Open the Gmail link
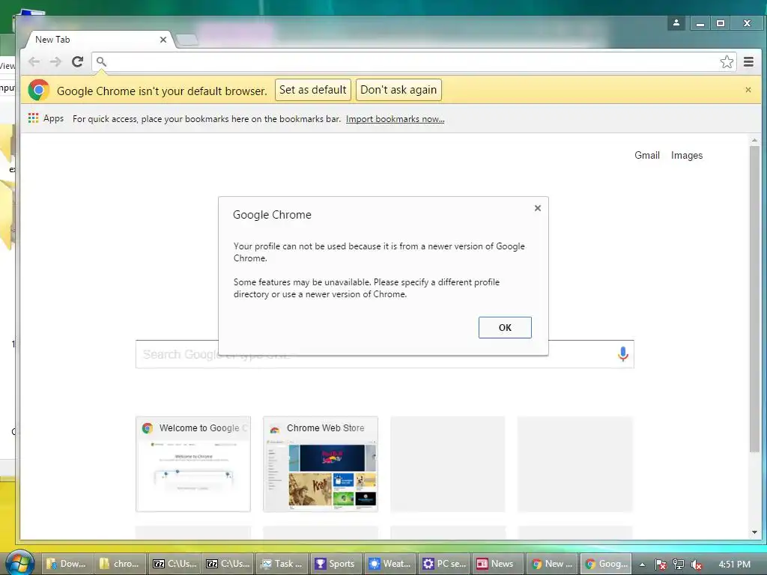Viewport: 767px width, 575px height. click(x=646, y=156)
